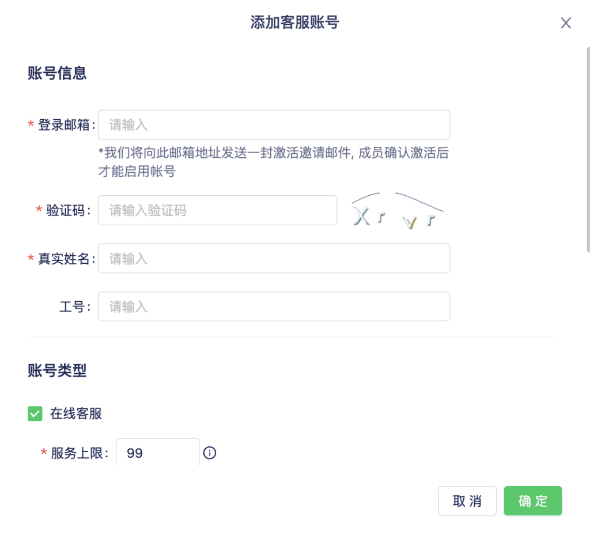The image size is (590, 535).
Task: Select the 服务上限 field showing 99
Action: 158,452
